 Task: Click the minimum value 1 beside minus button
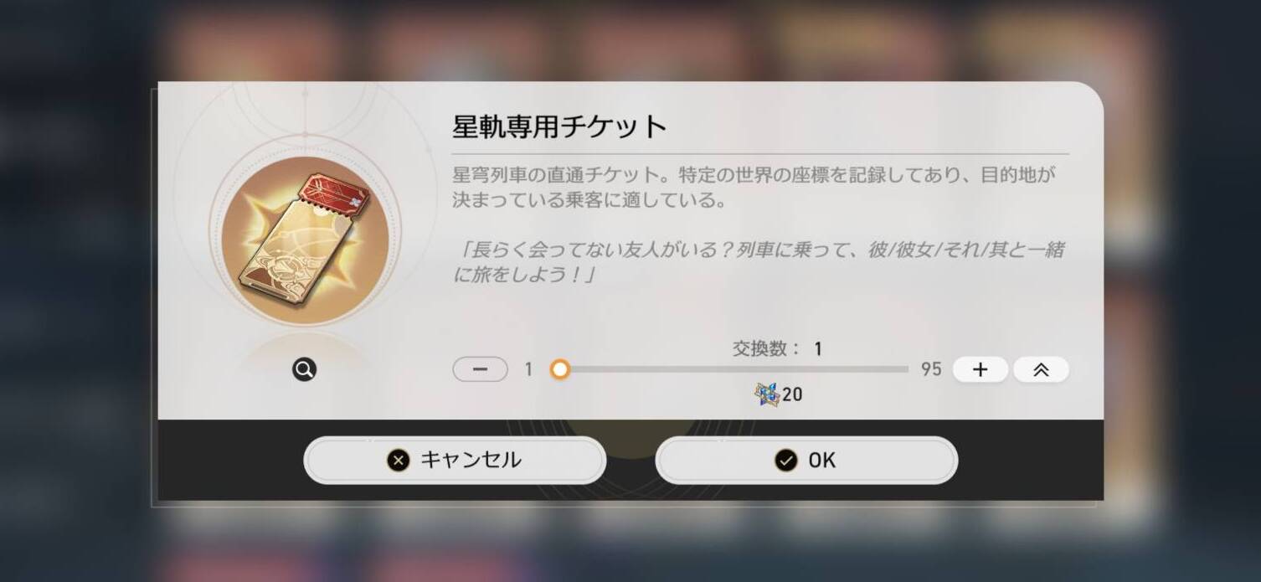click(x=528, y=369)
